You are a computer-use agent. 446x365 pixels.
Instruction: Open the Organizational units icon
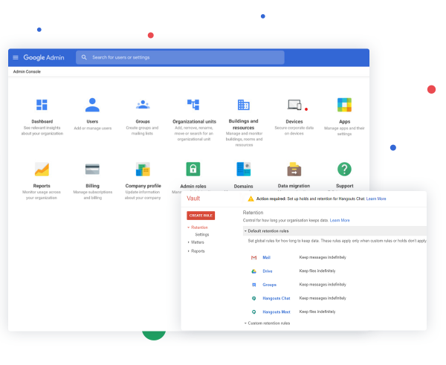[x=193, y=104]
